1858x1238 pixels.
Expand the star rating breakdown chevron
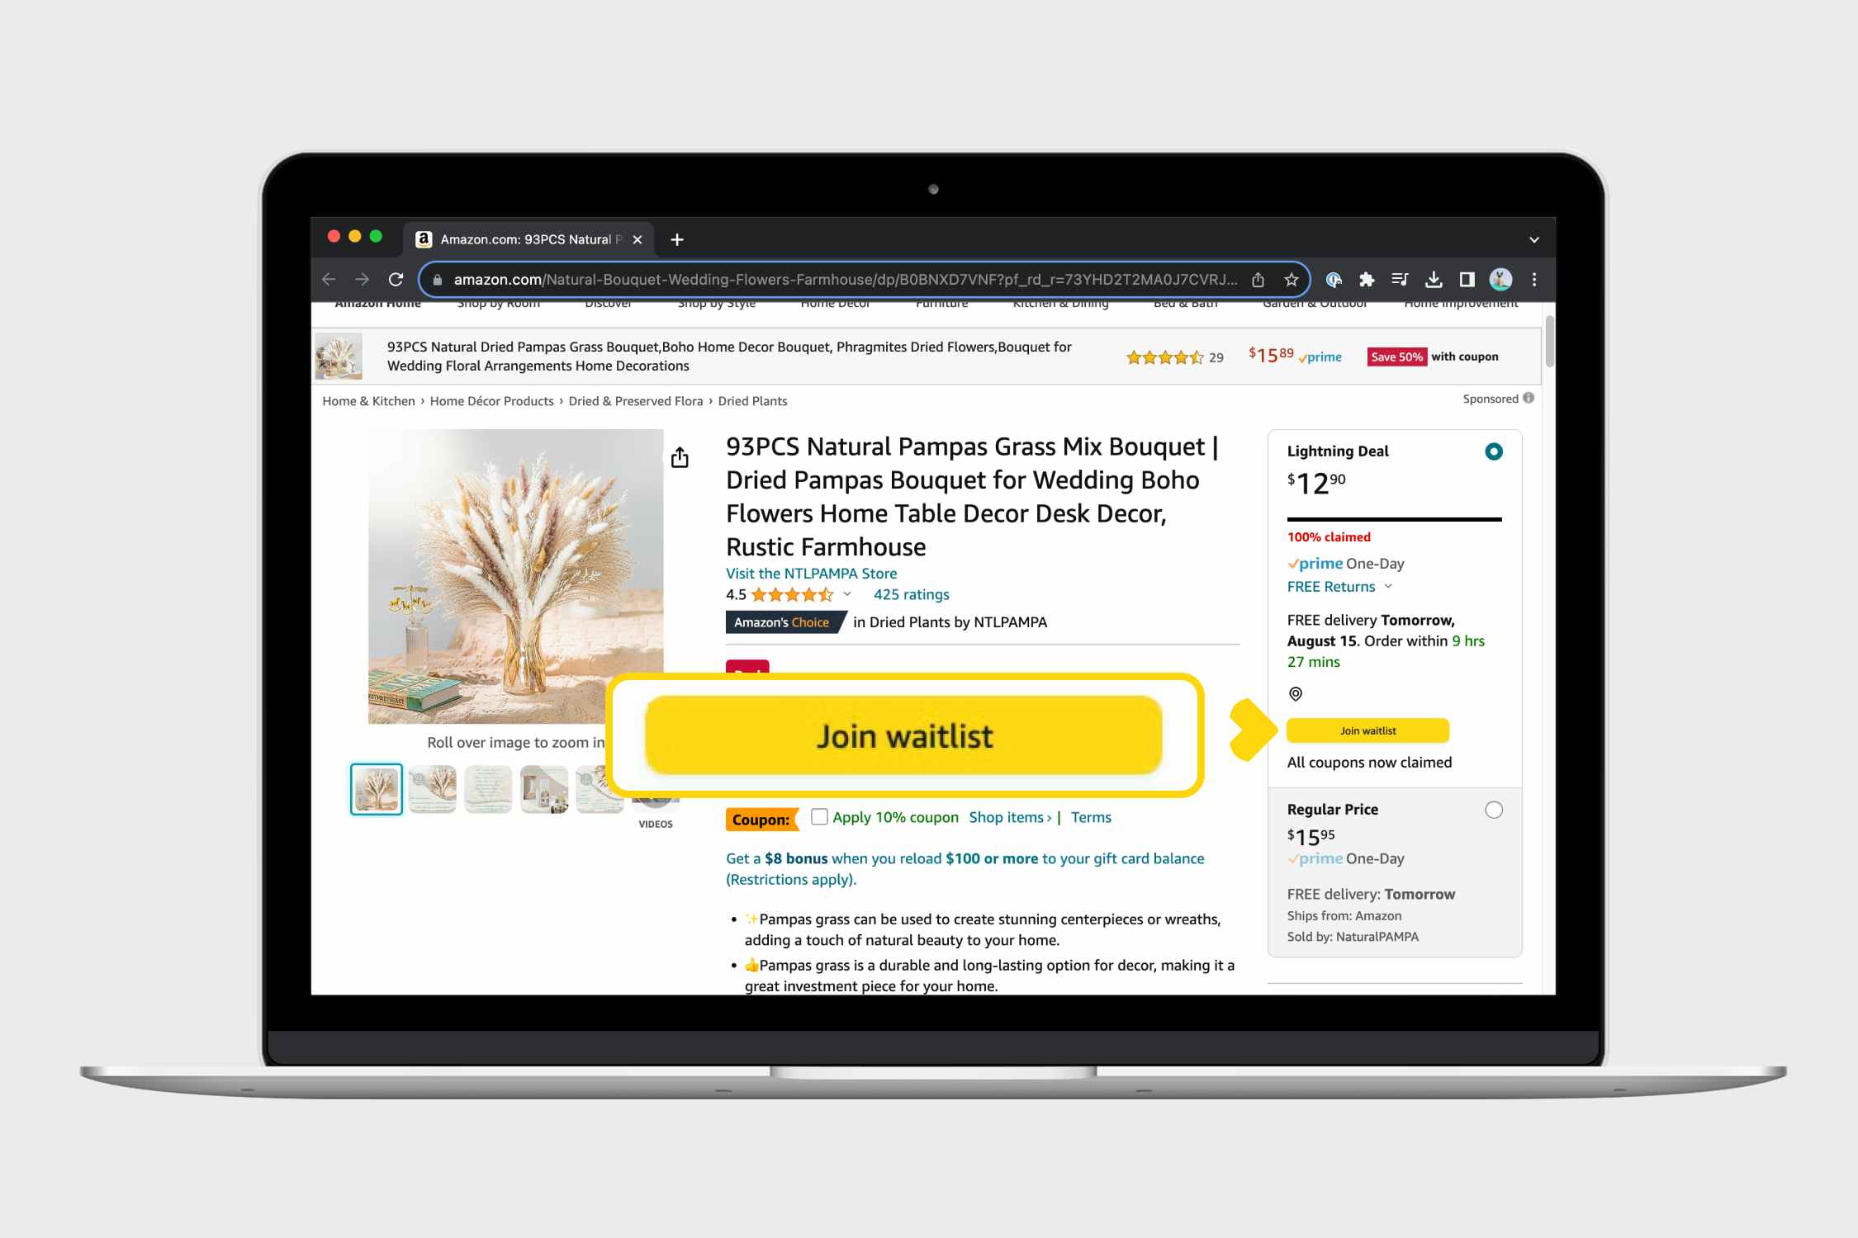847,594
